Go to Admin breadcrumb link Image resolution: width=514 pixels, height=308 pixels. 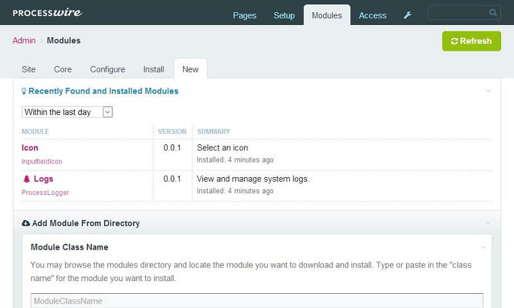tap(24, 40)
